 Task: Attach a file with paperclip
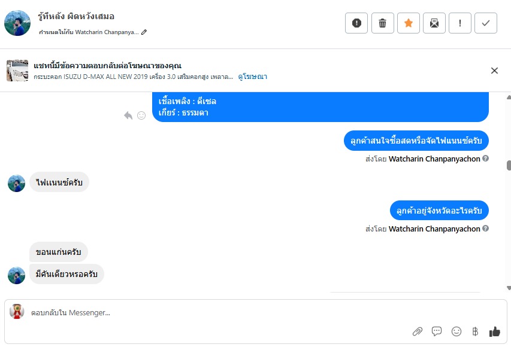coord(418,331)
